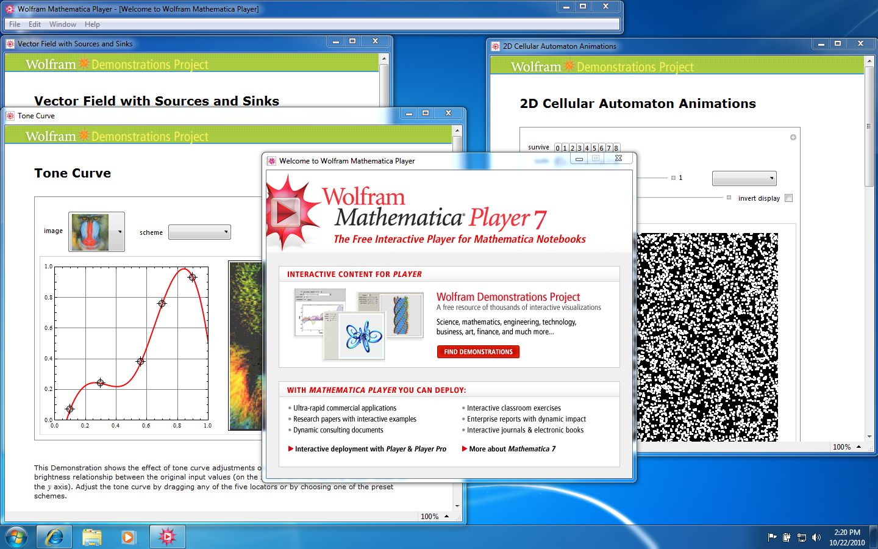Click the scrollbar down arrow in Tone Curve window
This screenshot has width=878, height=549.
tap(457, 506)
